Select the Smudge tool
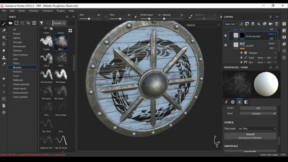This screenshot has height=162, width=288. tap(4, 51)
